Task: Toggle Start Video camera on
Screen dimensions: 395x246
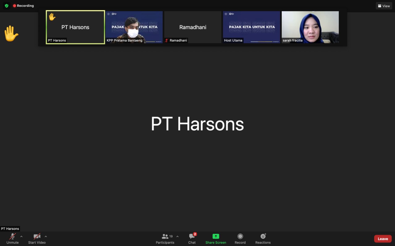Action: pyautogui.click(x=37, y=239)
